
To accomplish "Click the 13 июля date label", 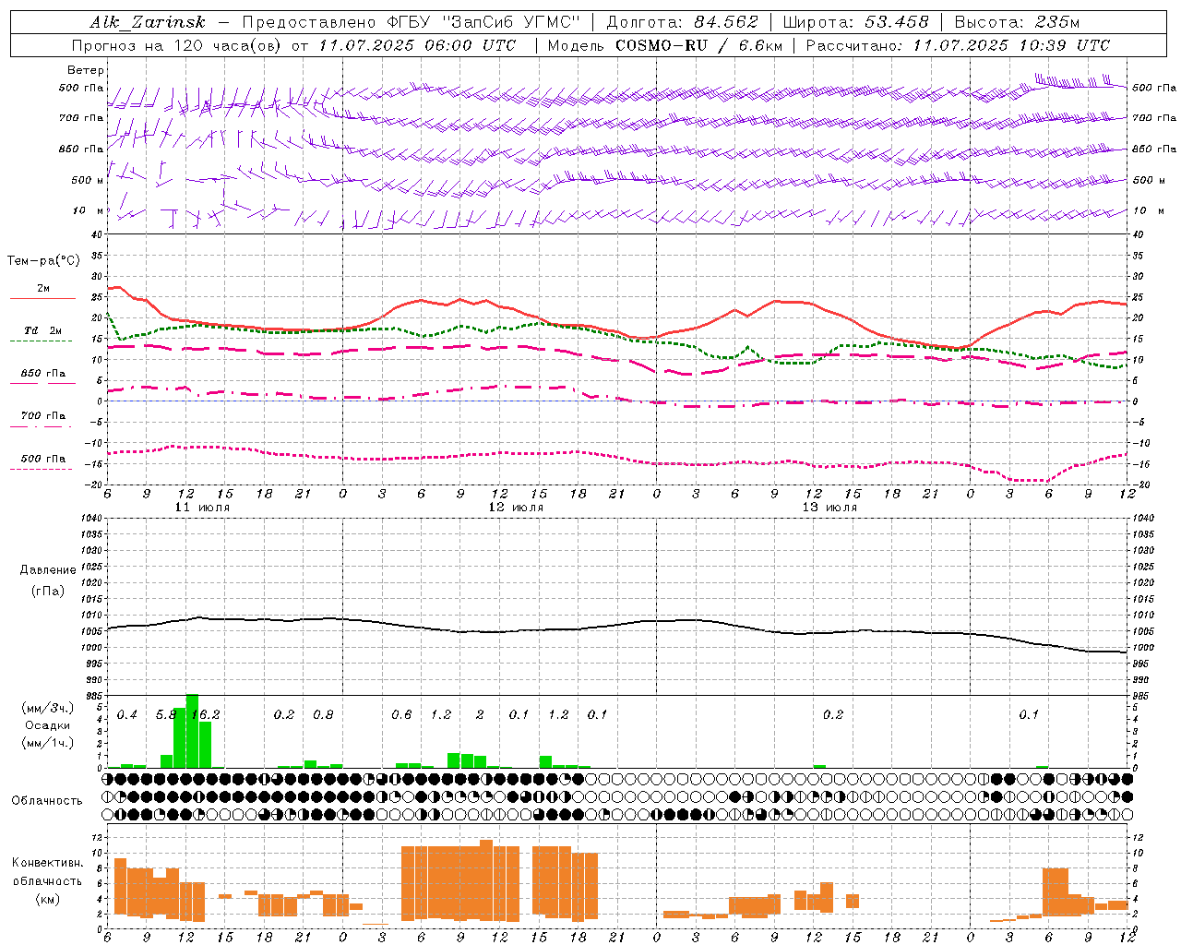I will pyautogui.click(x=829, y=508).
